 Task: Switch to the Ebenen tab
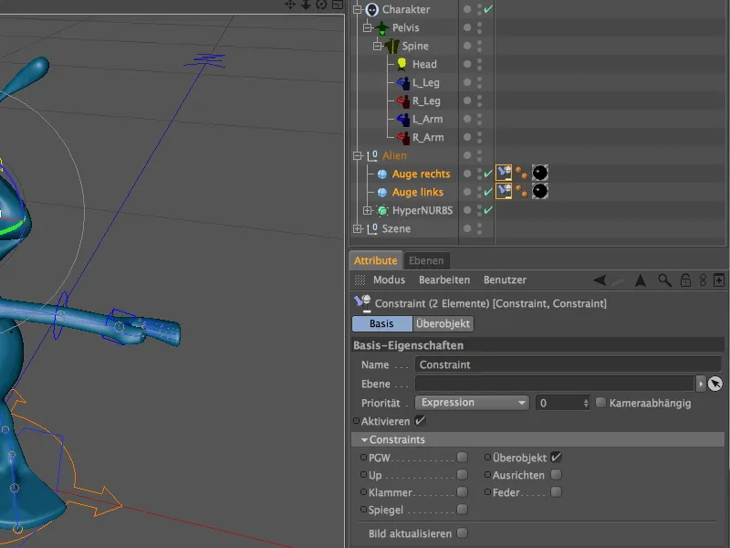(x=426, y=261)
